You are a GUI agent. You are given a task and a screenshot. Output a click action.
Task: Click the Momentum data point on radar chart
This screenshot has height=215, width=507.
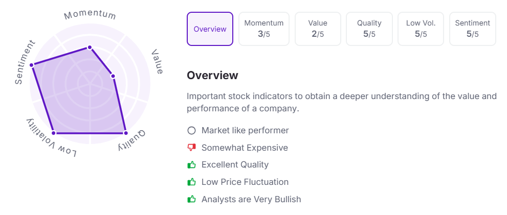(90, 47)
